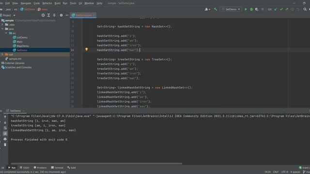Open Project panel gear options
The image size is (310, 174).
pos(61,15)
